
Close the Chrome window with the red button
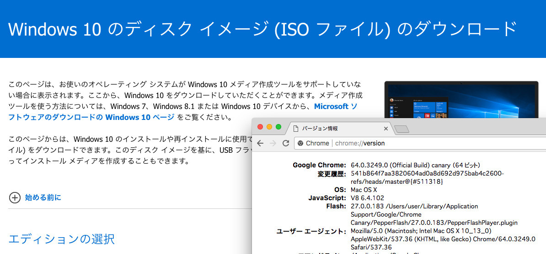click(x=261, y=126)
